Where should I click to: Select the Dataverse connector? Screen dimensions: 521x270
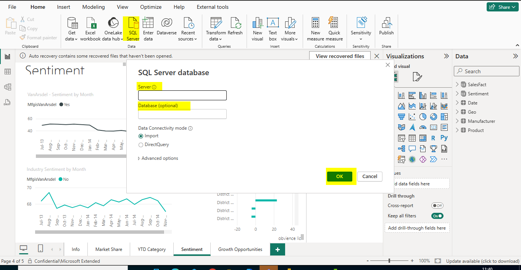(166, 27)
